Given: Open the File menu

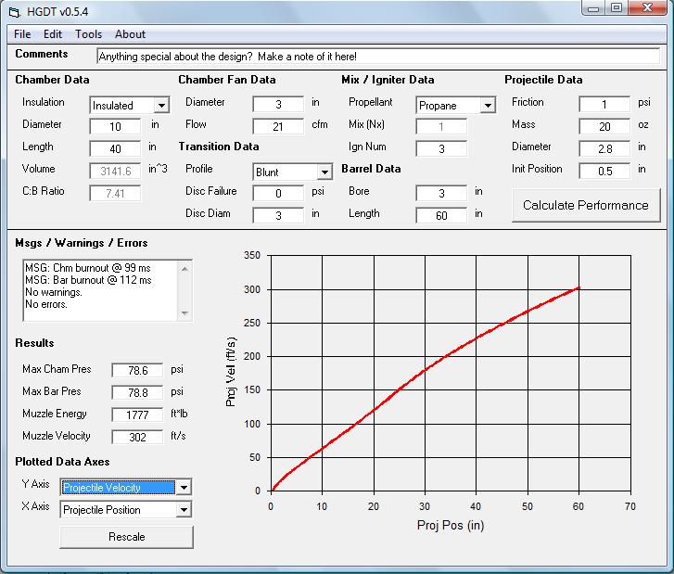Looking at the screenshot, I should (22, 34).
